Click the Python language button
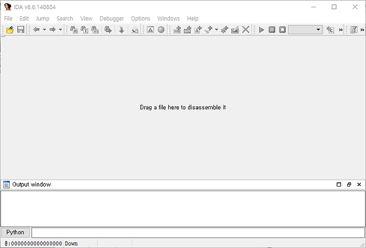The image size is (366, 248). tap(15, 232)
